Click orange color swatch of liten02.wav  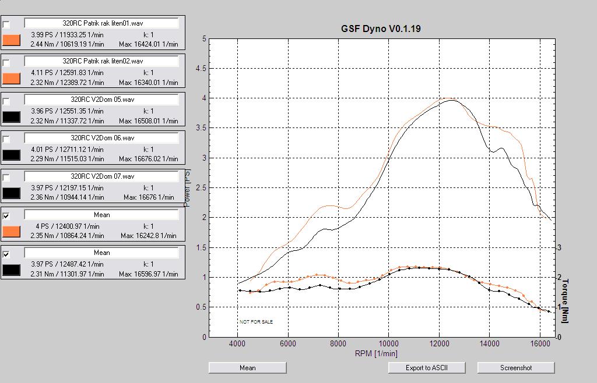coord(12,79)
